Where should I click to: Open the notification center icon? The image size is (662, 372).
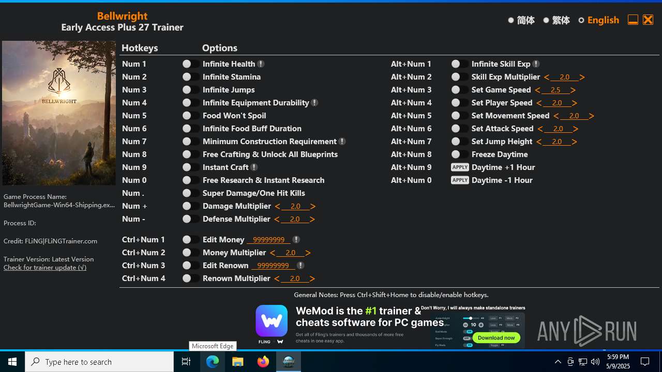pos(645,362)
